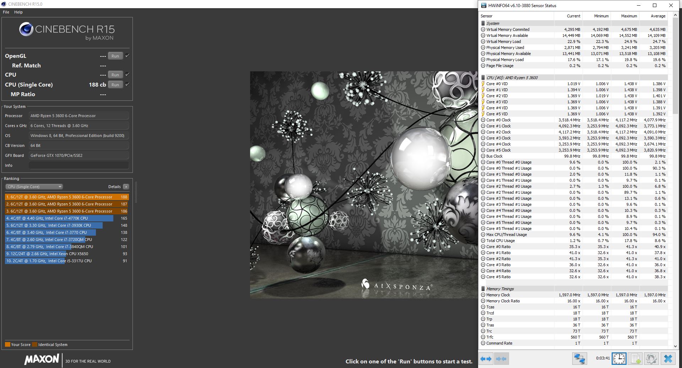Viewport: 682px width, 368px height.
Task: Select the Core #2 Clock sensor label
Action: (498, 132)
